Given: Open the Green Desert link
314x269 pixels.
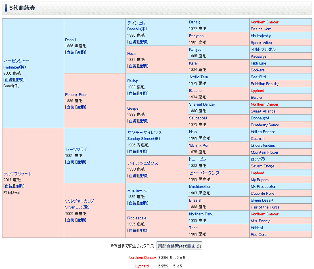Looking at the screenshot, I should pos(262,200).
